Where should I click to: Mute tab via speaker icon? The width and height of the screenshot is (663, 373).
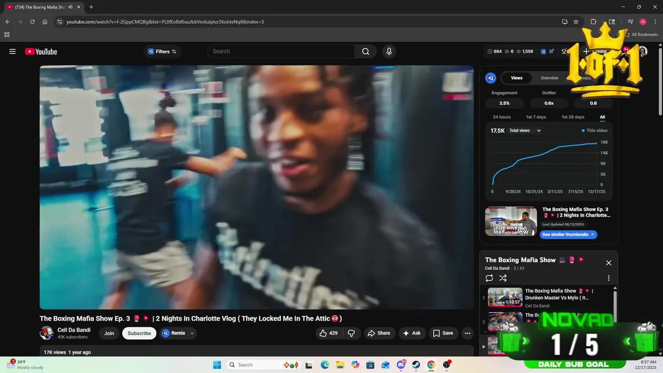70,7
